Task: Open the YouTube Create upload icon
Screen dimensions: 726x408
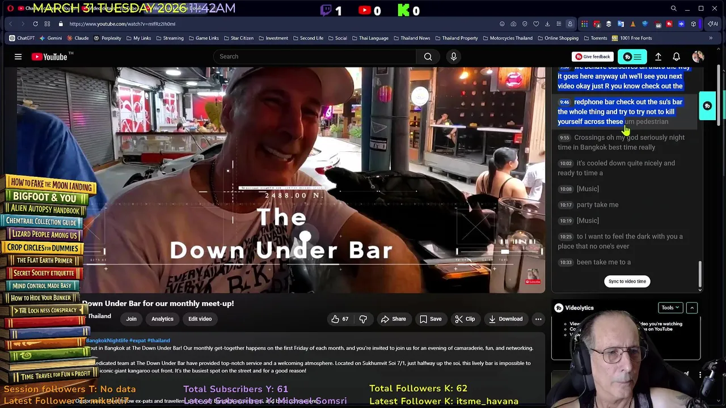Action: click(658, 57)
